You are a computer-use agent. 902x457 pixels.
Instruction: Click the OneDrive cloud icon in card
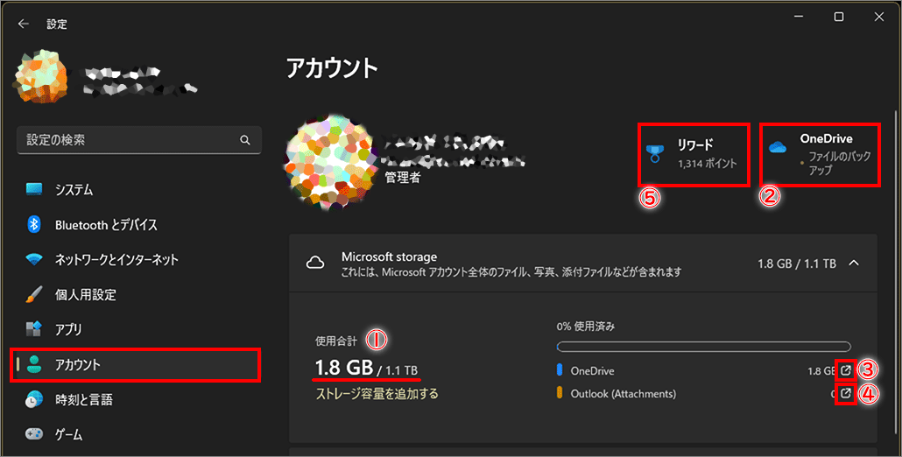pos(777,147)
